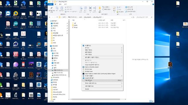Viewport: 188px width, 105px height.
Task: Select the MySQL folder in navigation pane
Action: tap(55, 97)
